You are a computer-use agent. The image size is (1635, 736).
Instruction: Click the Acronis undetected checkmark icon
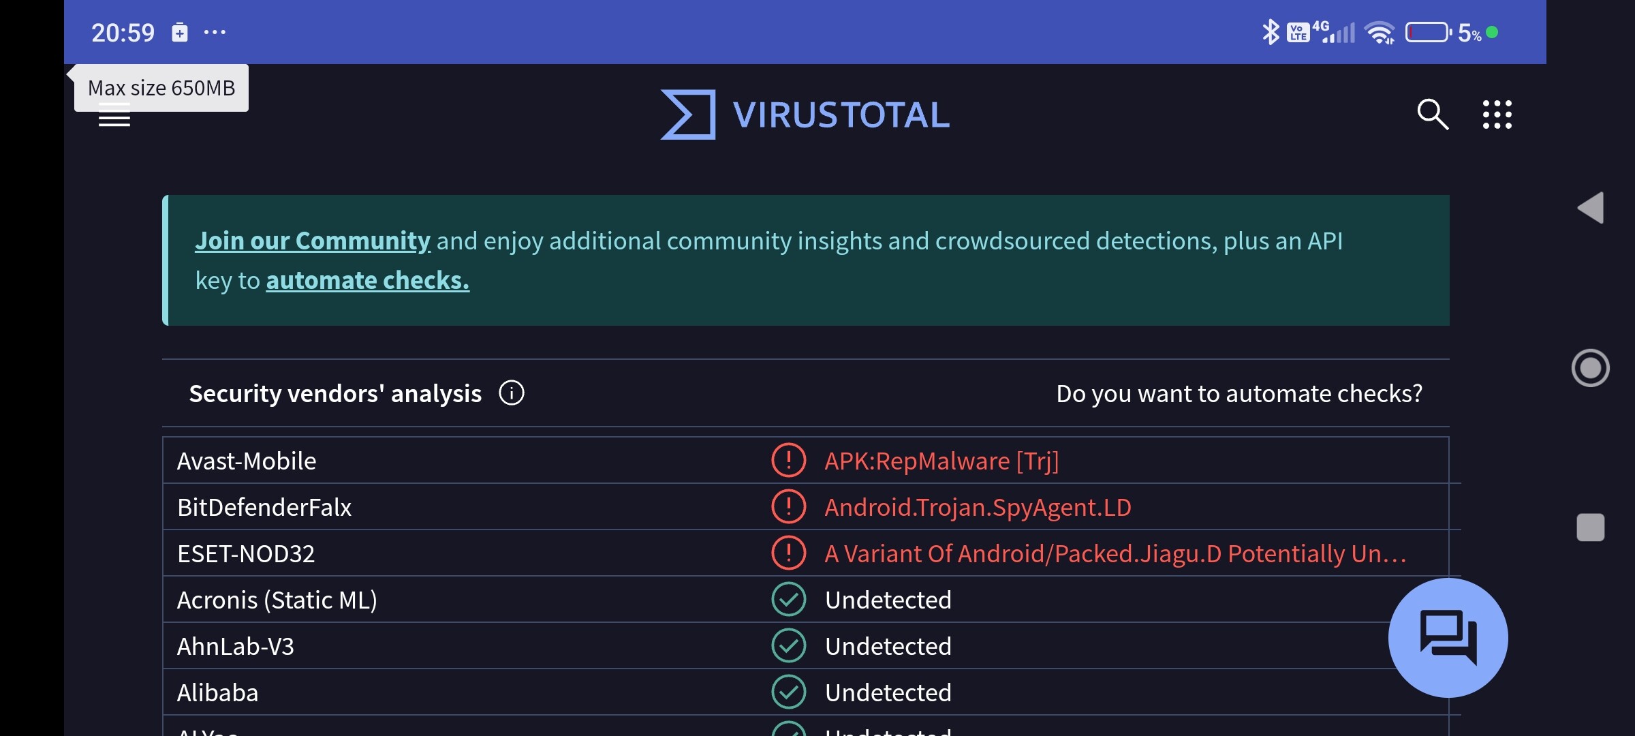(789, 600)
